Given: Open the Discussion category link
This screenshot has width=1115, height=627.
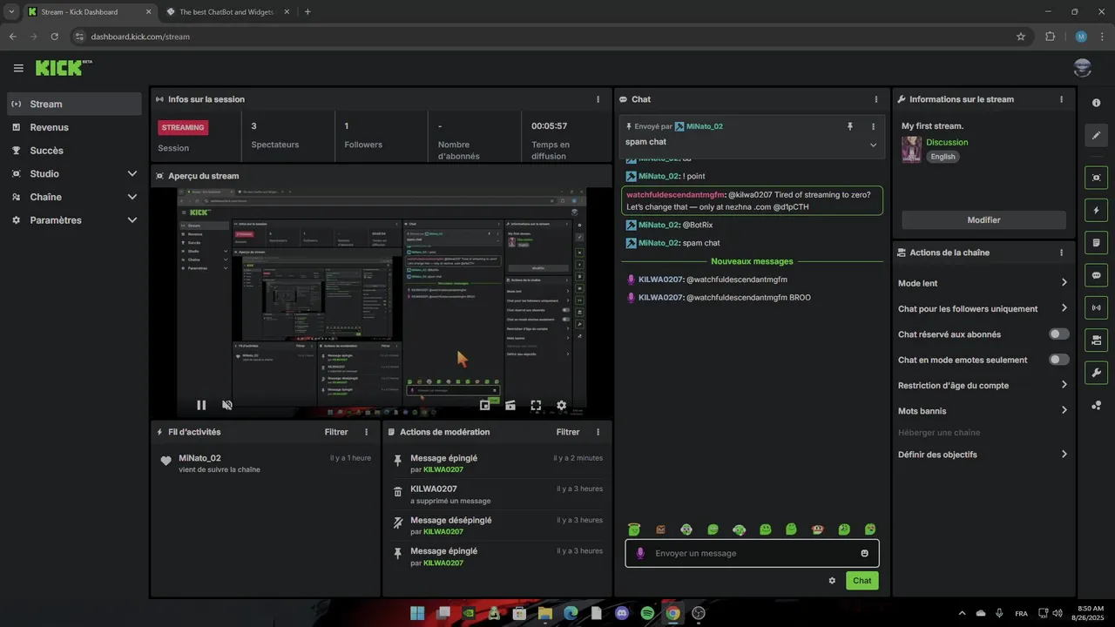Looking at the screenshot, I should pos(947,142).
